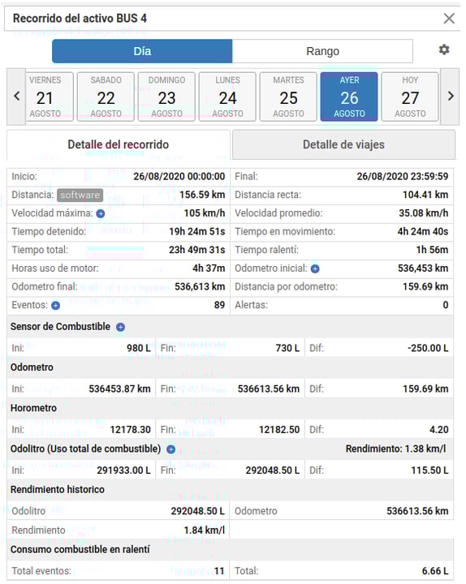Select the Detalle del recorrido tab

[x=119, y=144]
